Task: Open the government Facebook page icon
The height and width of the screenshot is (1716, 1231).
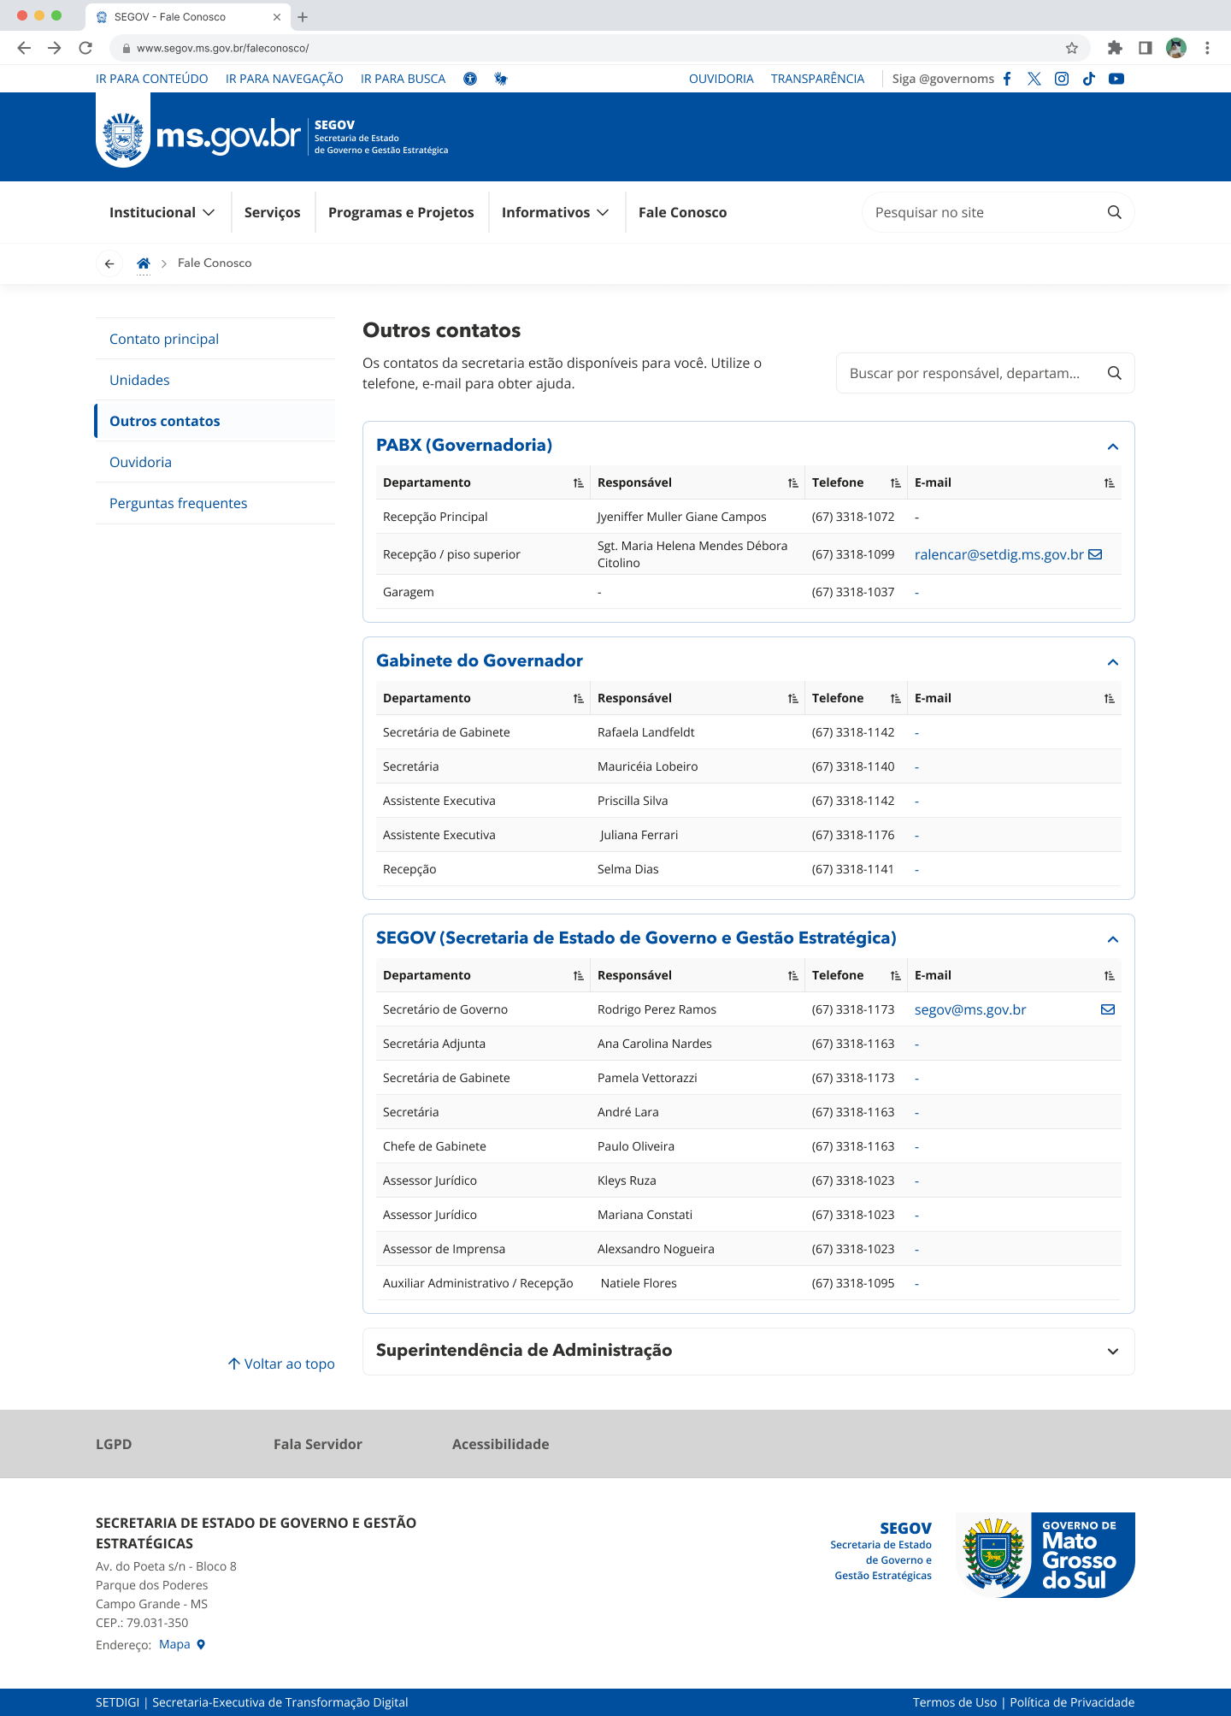Action: point(1007,79)
